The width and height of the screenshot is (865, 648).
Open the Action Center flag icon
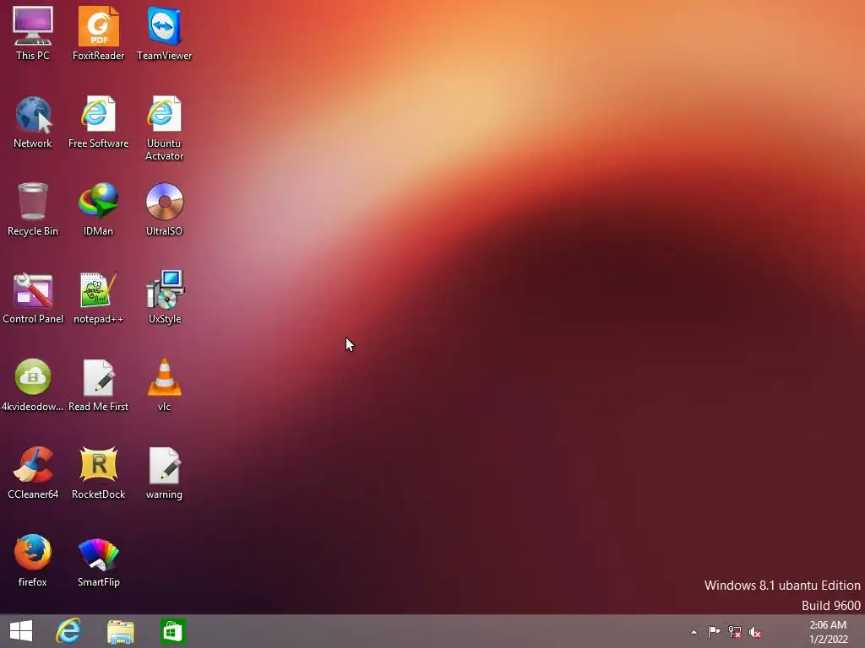tap(714, 631)
